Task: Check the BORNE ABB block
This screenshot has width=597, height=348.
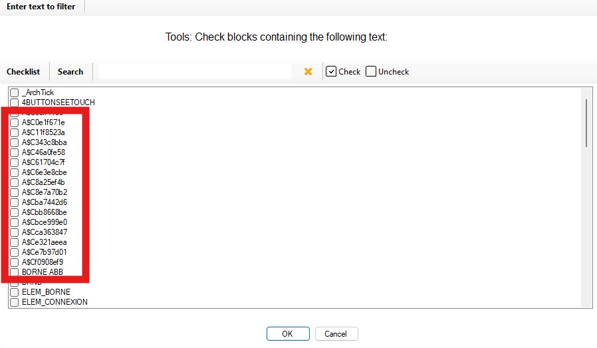Action: click(14, 272)
